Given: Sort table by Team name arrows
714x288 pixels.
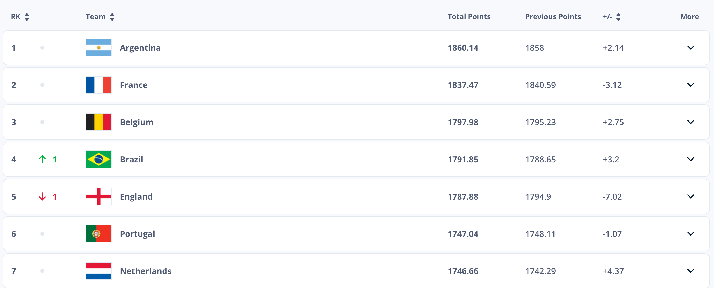Looking at the screenshot, I should tap(112, 17).
